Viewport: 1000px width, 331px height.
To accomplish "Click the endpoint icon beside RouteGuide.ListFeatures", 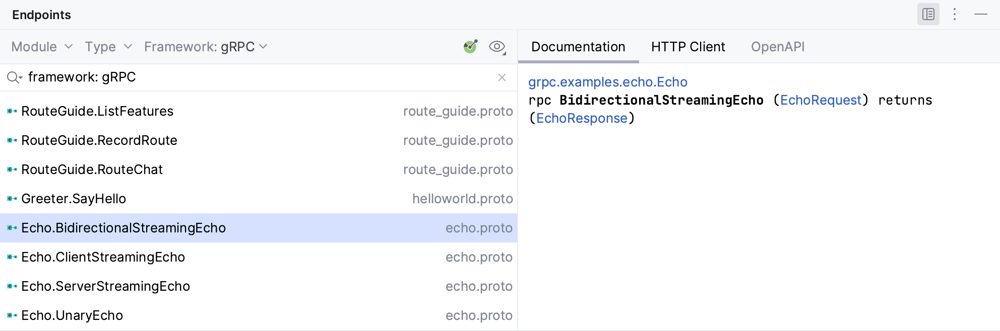I will pyautogui.click(x=12, y=111).
